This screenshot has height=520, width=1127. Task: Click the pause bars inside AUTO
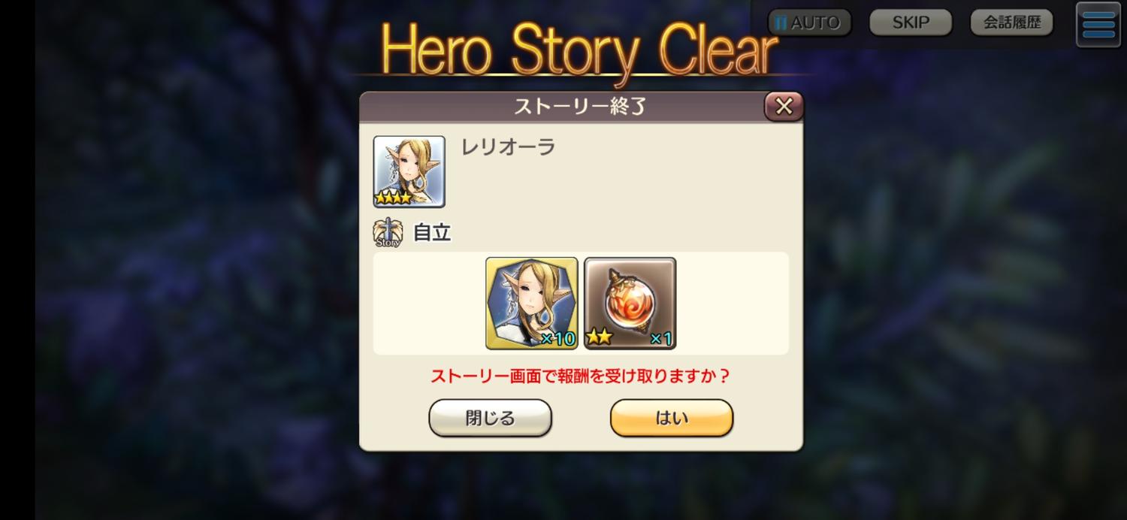[x=781, y=23]
